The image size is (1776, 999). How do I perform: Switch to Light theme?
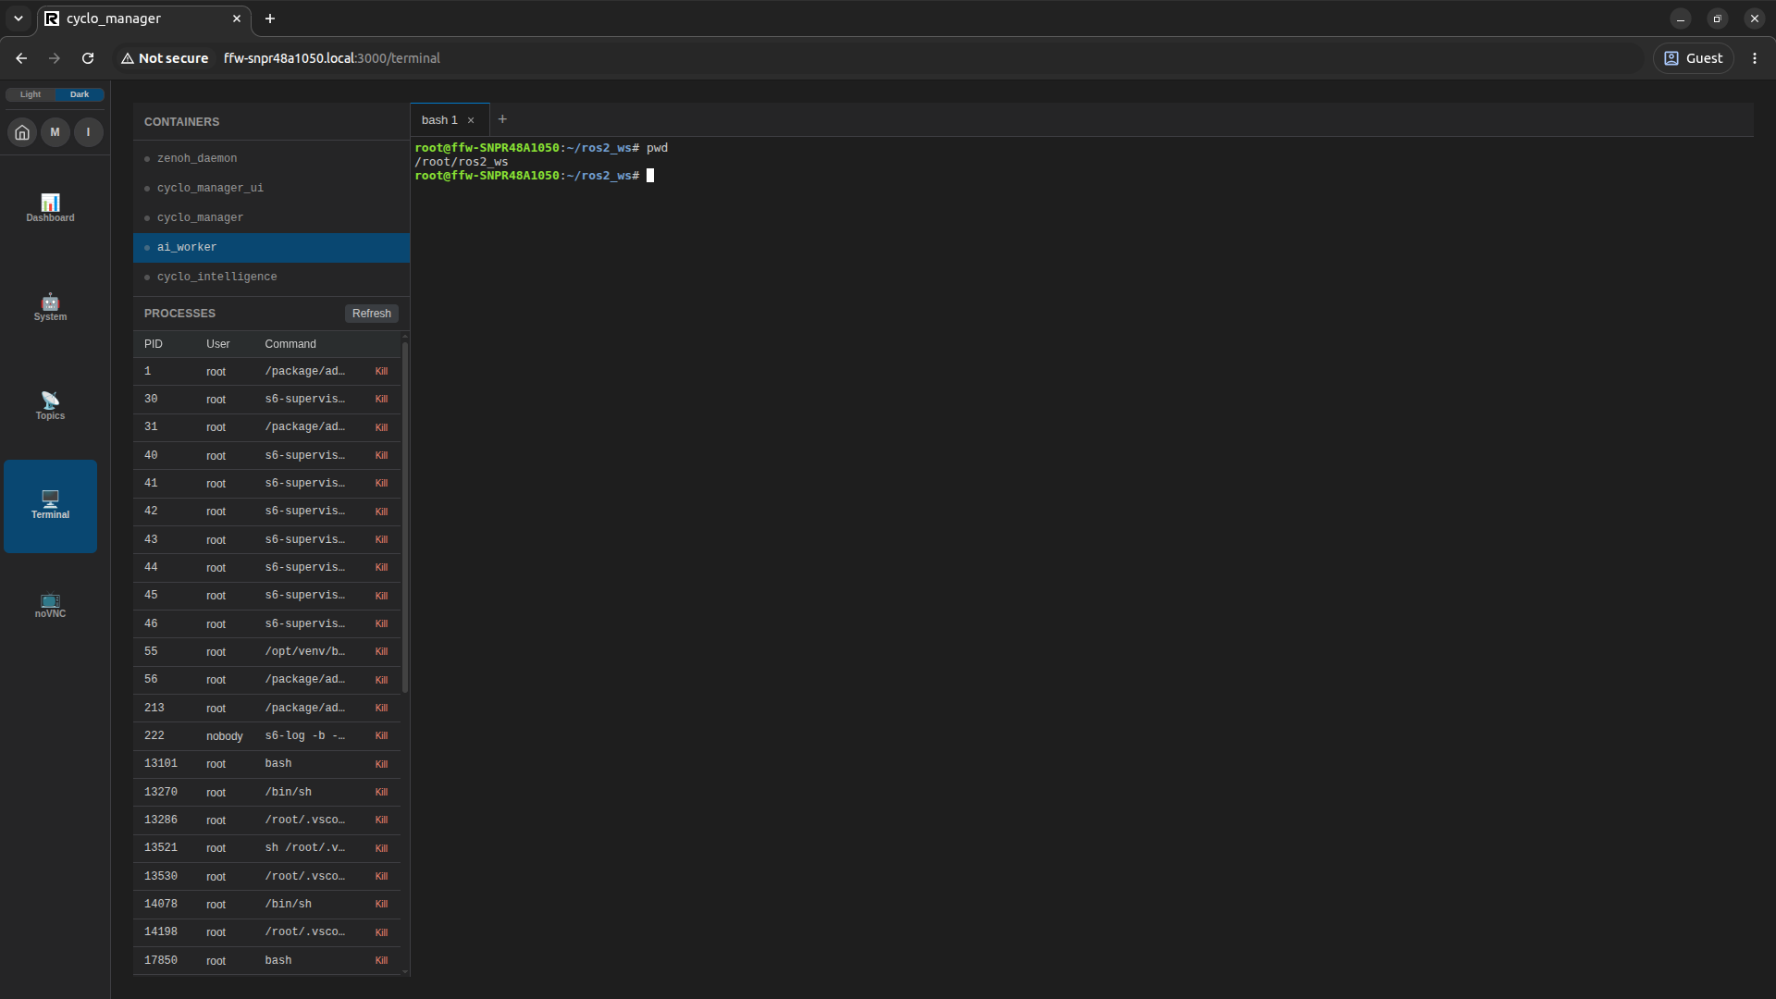point(31,94)
